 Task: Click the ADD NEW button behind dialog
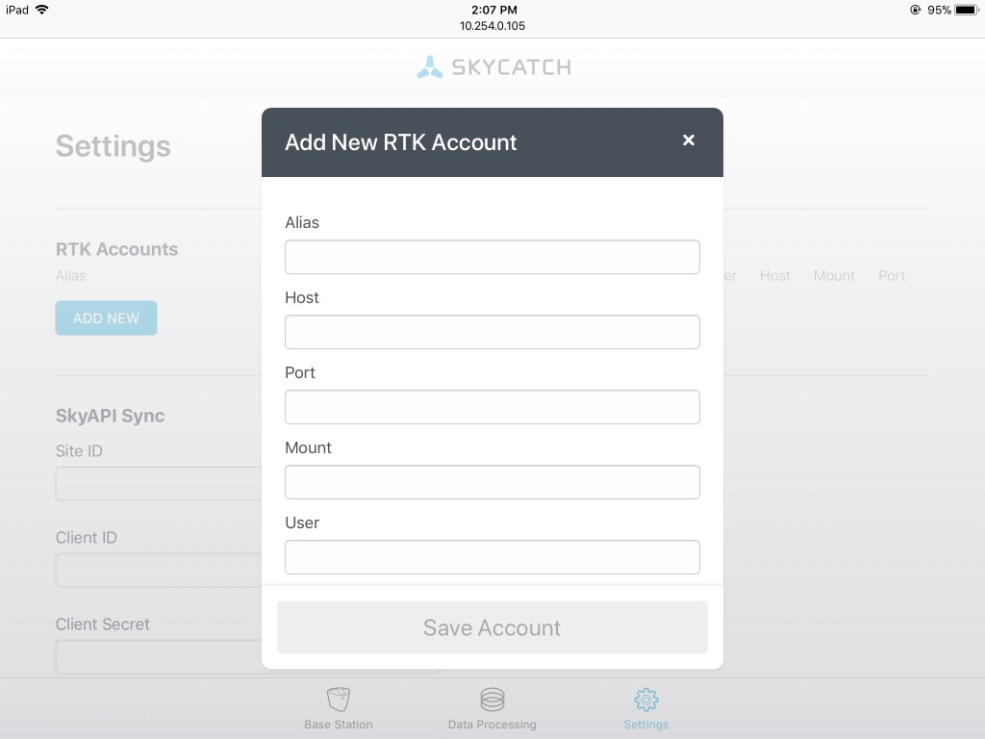[106, 318]
